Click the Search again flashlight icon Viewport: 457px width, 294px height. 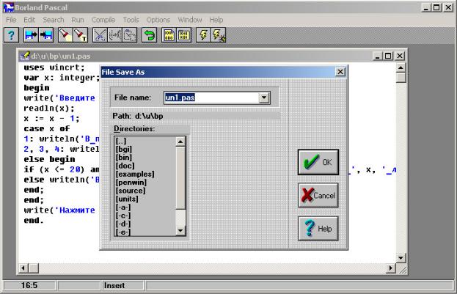pos(81,35)
